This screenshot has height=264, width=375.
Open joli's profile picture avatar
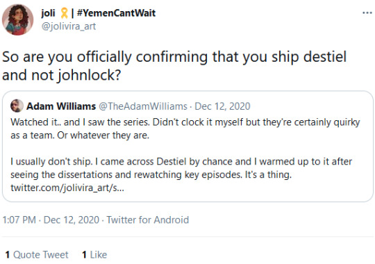point(17,19)
